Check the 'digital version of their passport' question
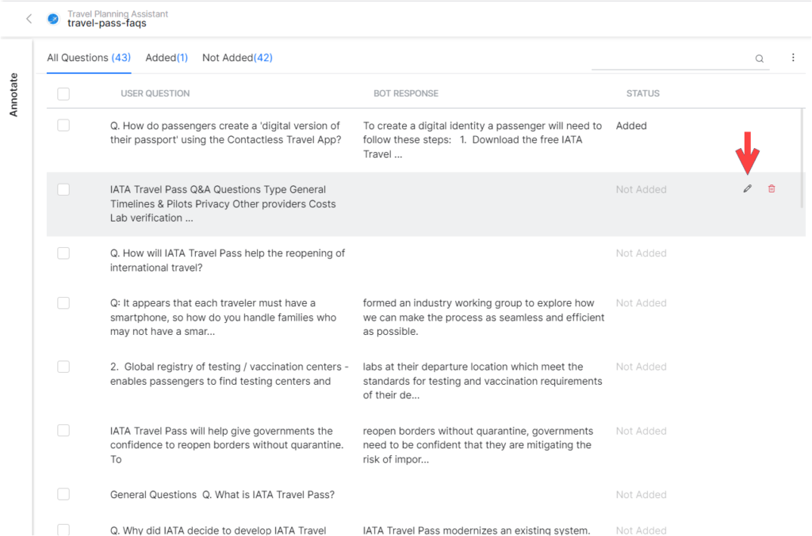 tap(63, 125)
